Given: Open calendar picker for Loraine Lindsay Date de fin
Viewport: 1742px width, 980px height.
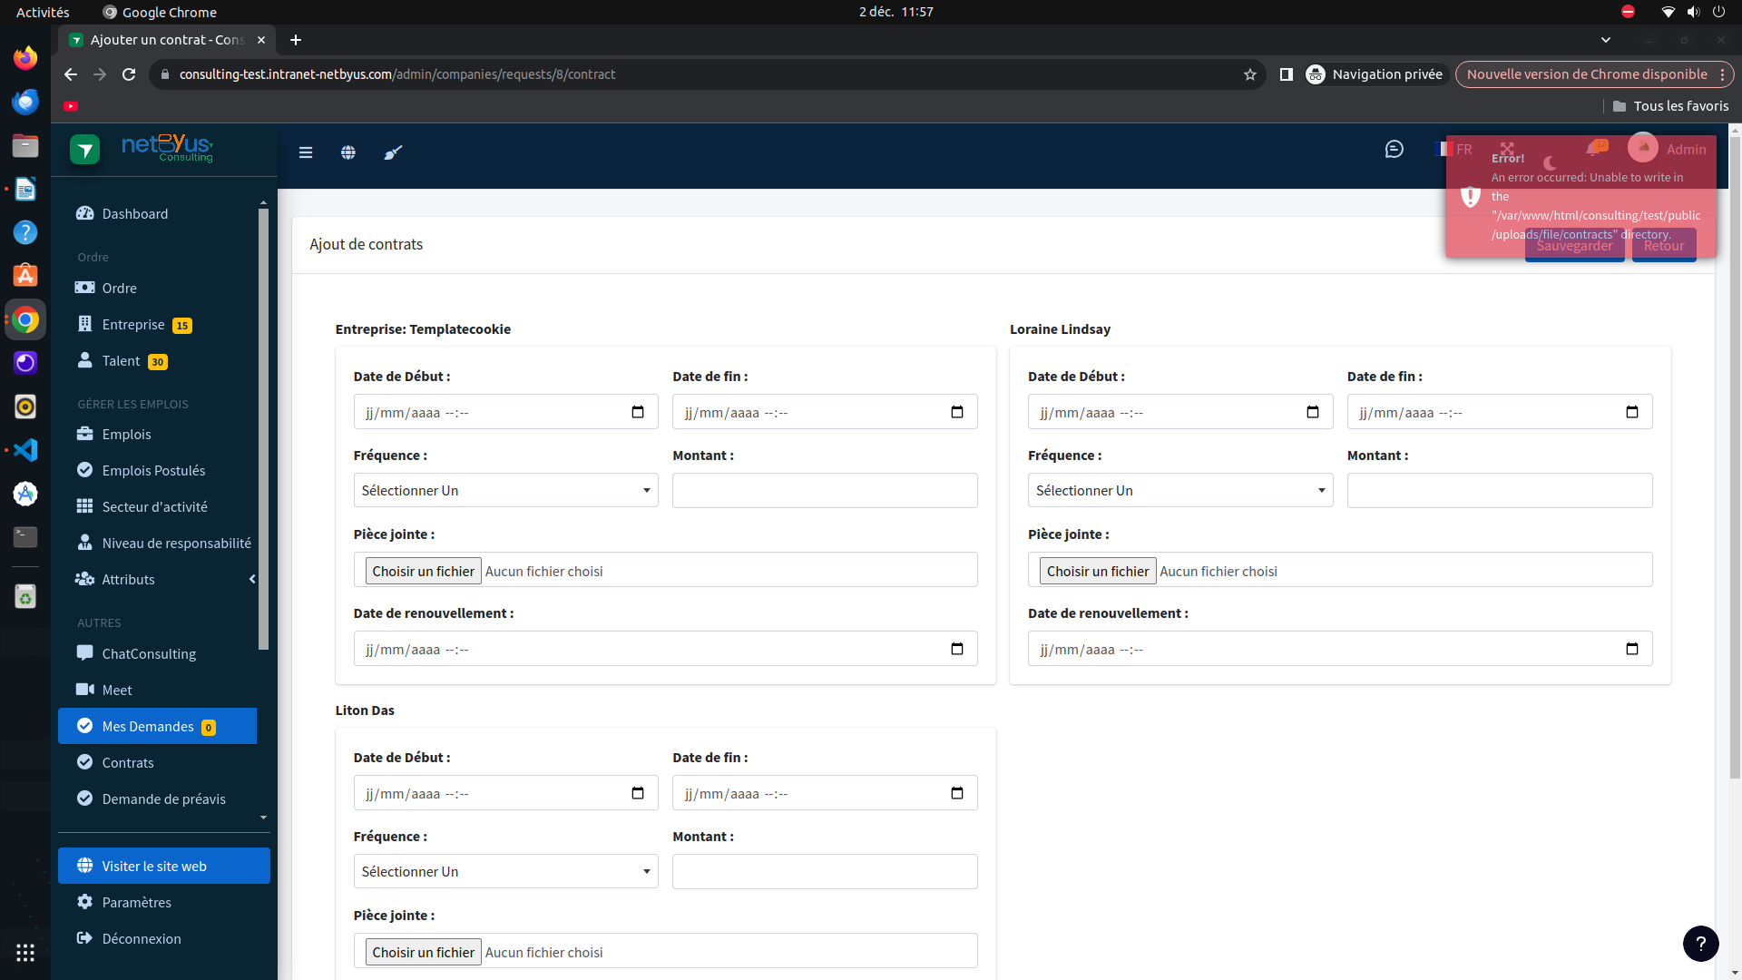Looking at the screenshot, I should click(x=1632, y=412).
